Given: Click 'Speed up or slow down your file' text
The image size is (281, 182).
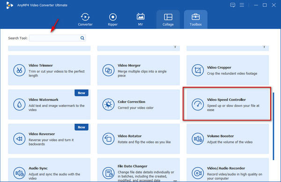Looking at the screenshot, I should tap(233, 108).
